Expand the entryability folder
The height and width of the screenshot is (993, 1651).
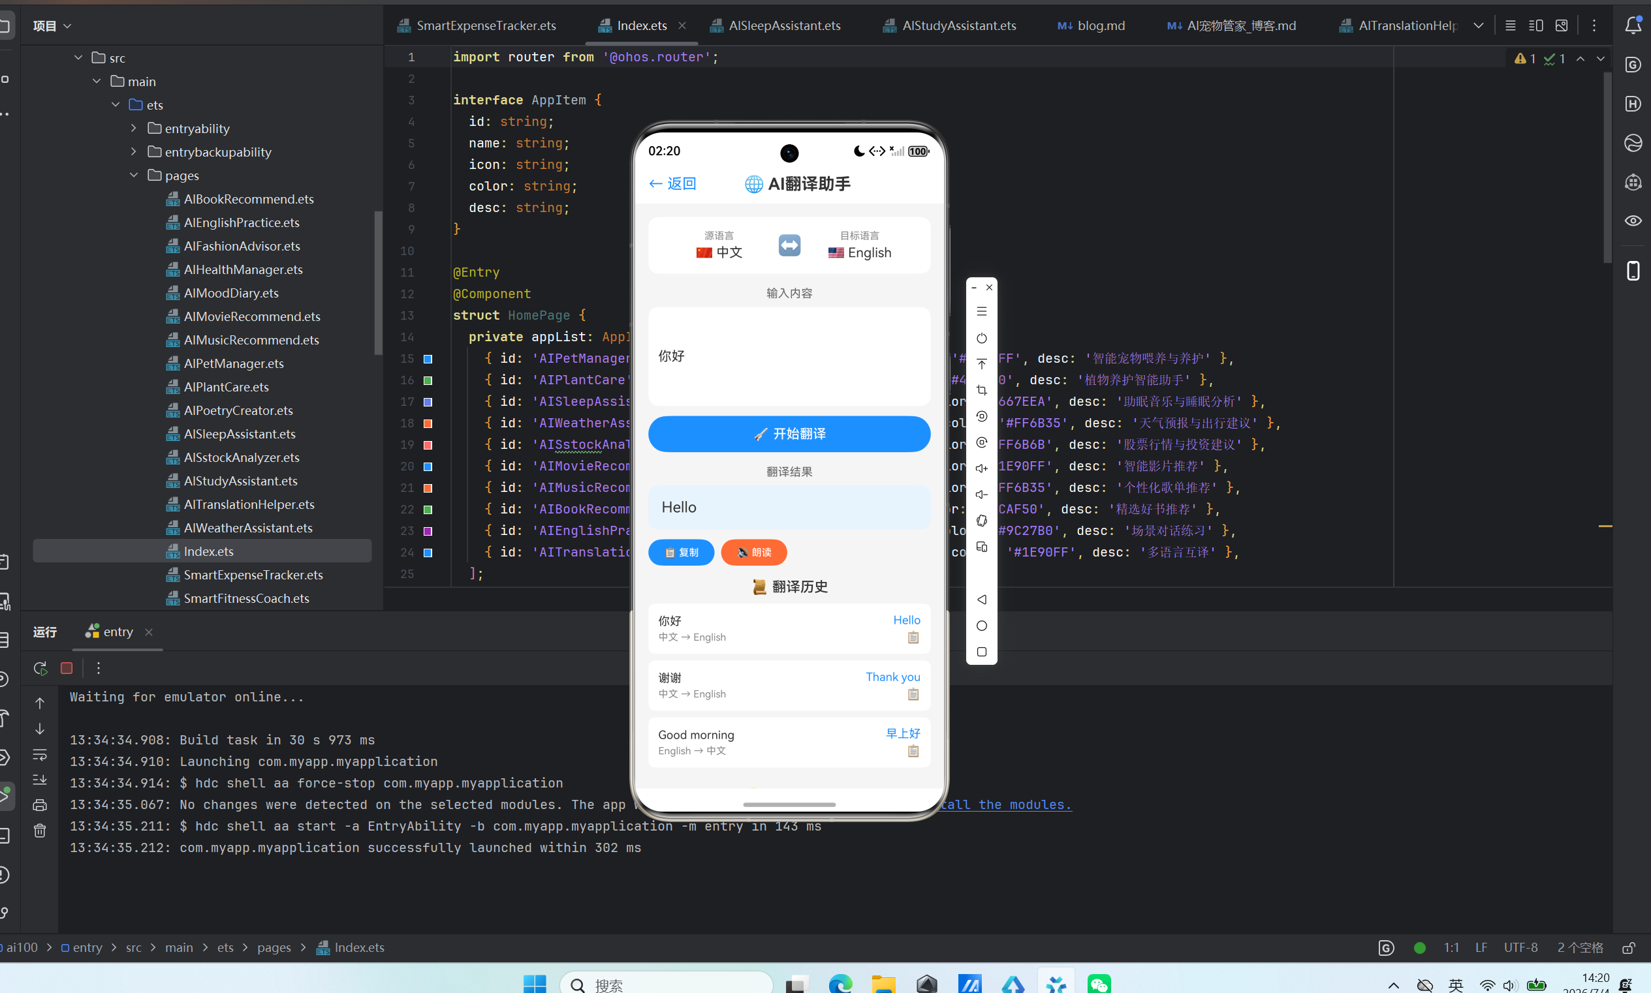(134, 128)
